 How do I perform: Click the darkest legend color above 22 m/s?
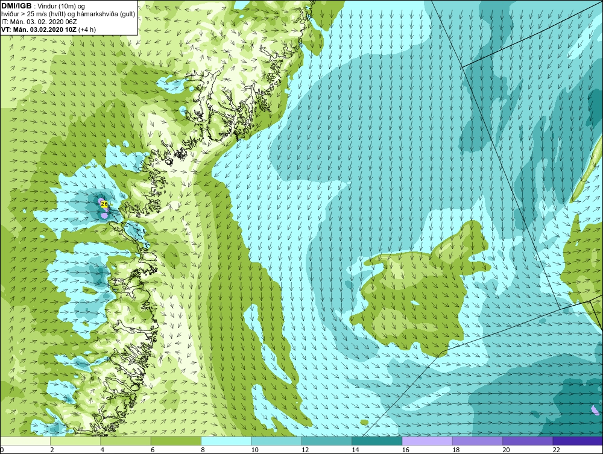(578, 441)
